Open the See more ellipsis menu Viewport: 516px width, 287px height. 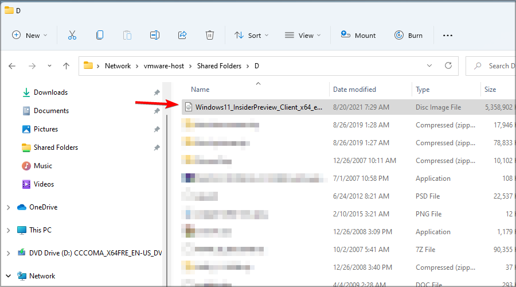(x=448, y=35)
